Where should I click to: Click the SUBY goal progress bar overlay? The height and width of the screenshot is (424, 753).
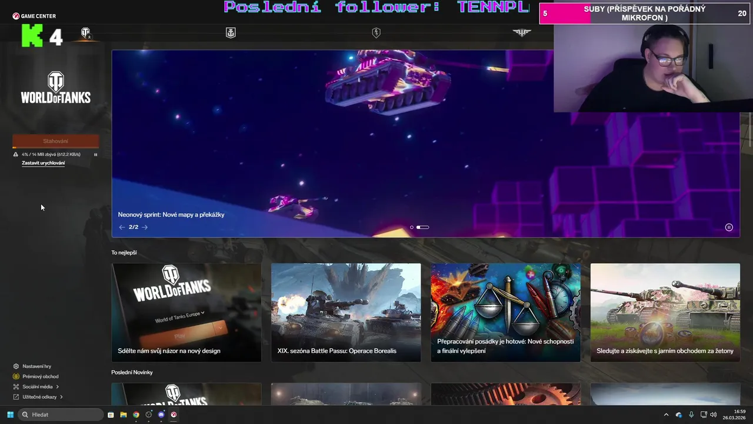coord(645,13)
